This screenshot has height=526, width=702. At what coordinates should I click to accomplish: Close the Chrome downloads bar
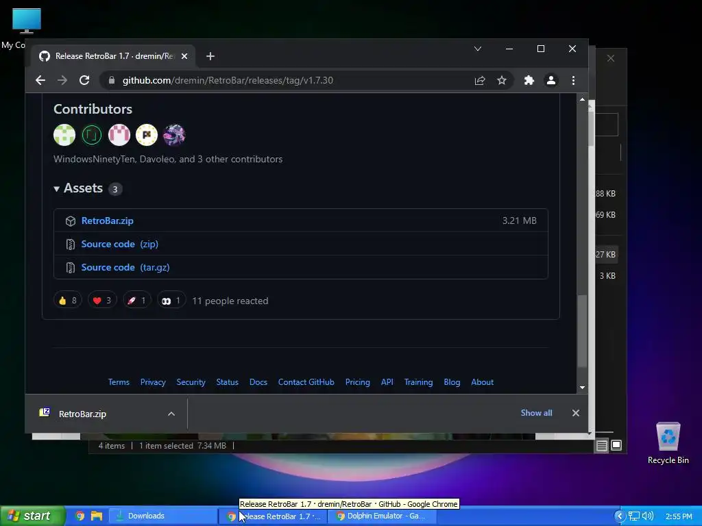click(x=576, y=413)
